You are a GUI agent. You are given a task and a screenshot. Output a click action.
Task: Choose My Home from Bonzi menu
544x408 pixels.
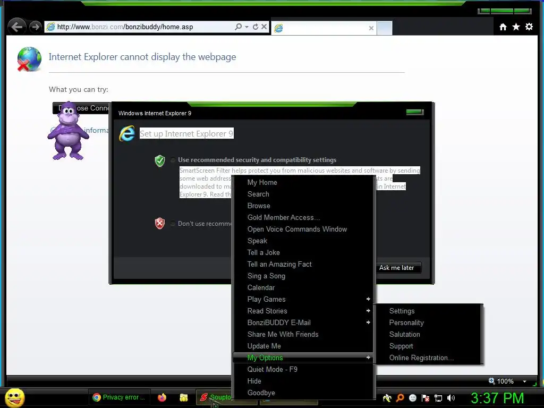coord(303,183)
